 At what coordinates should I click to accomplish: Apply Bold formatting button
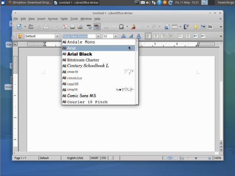tap(123, 36)
